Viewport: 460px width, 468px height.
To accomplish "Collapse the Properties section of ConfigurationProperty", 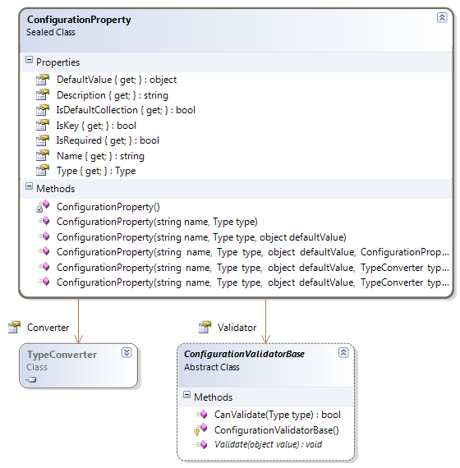I will 29,60.
